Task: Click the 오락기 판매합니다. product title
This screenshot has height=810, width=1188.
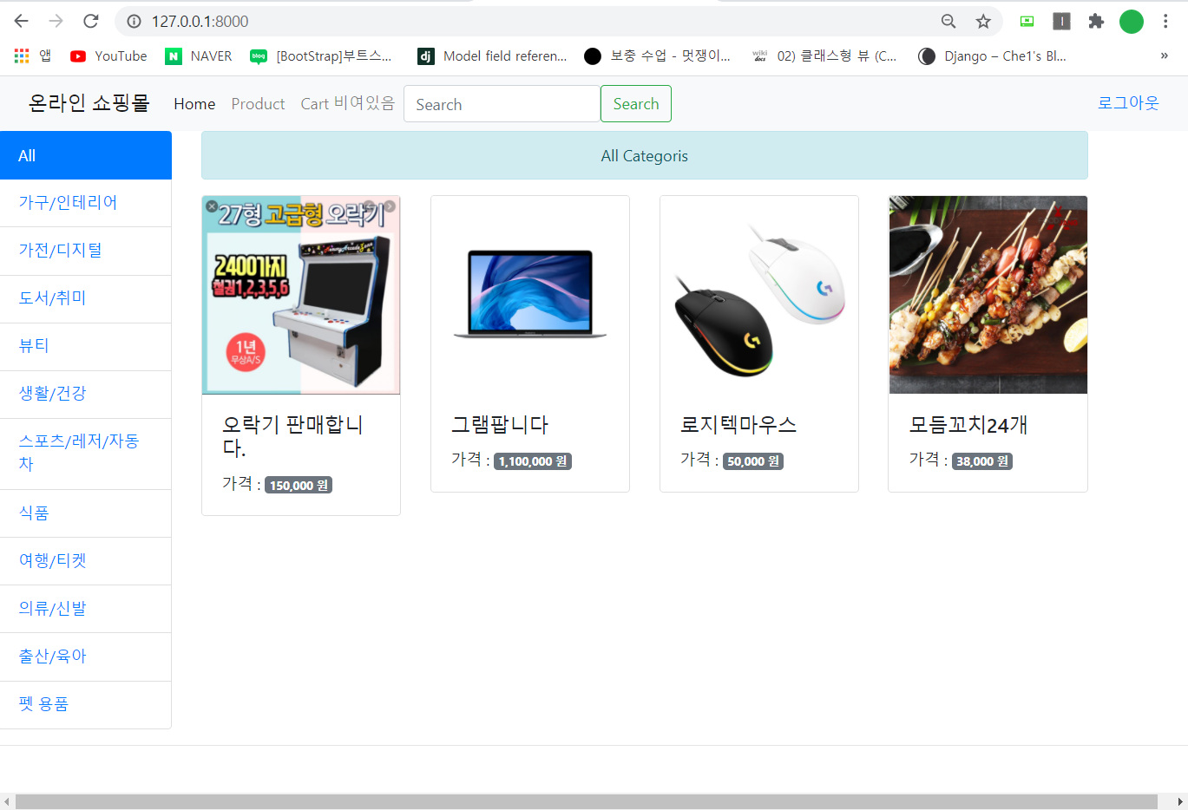Action: coord(293,436)
